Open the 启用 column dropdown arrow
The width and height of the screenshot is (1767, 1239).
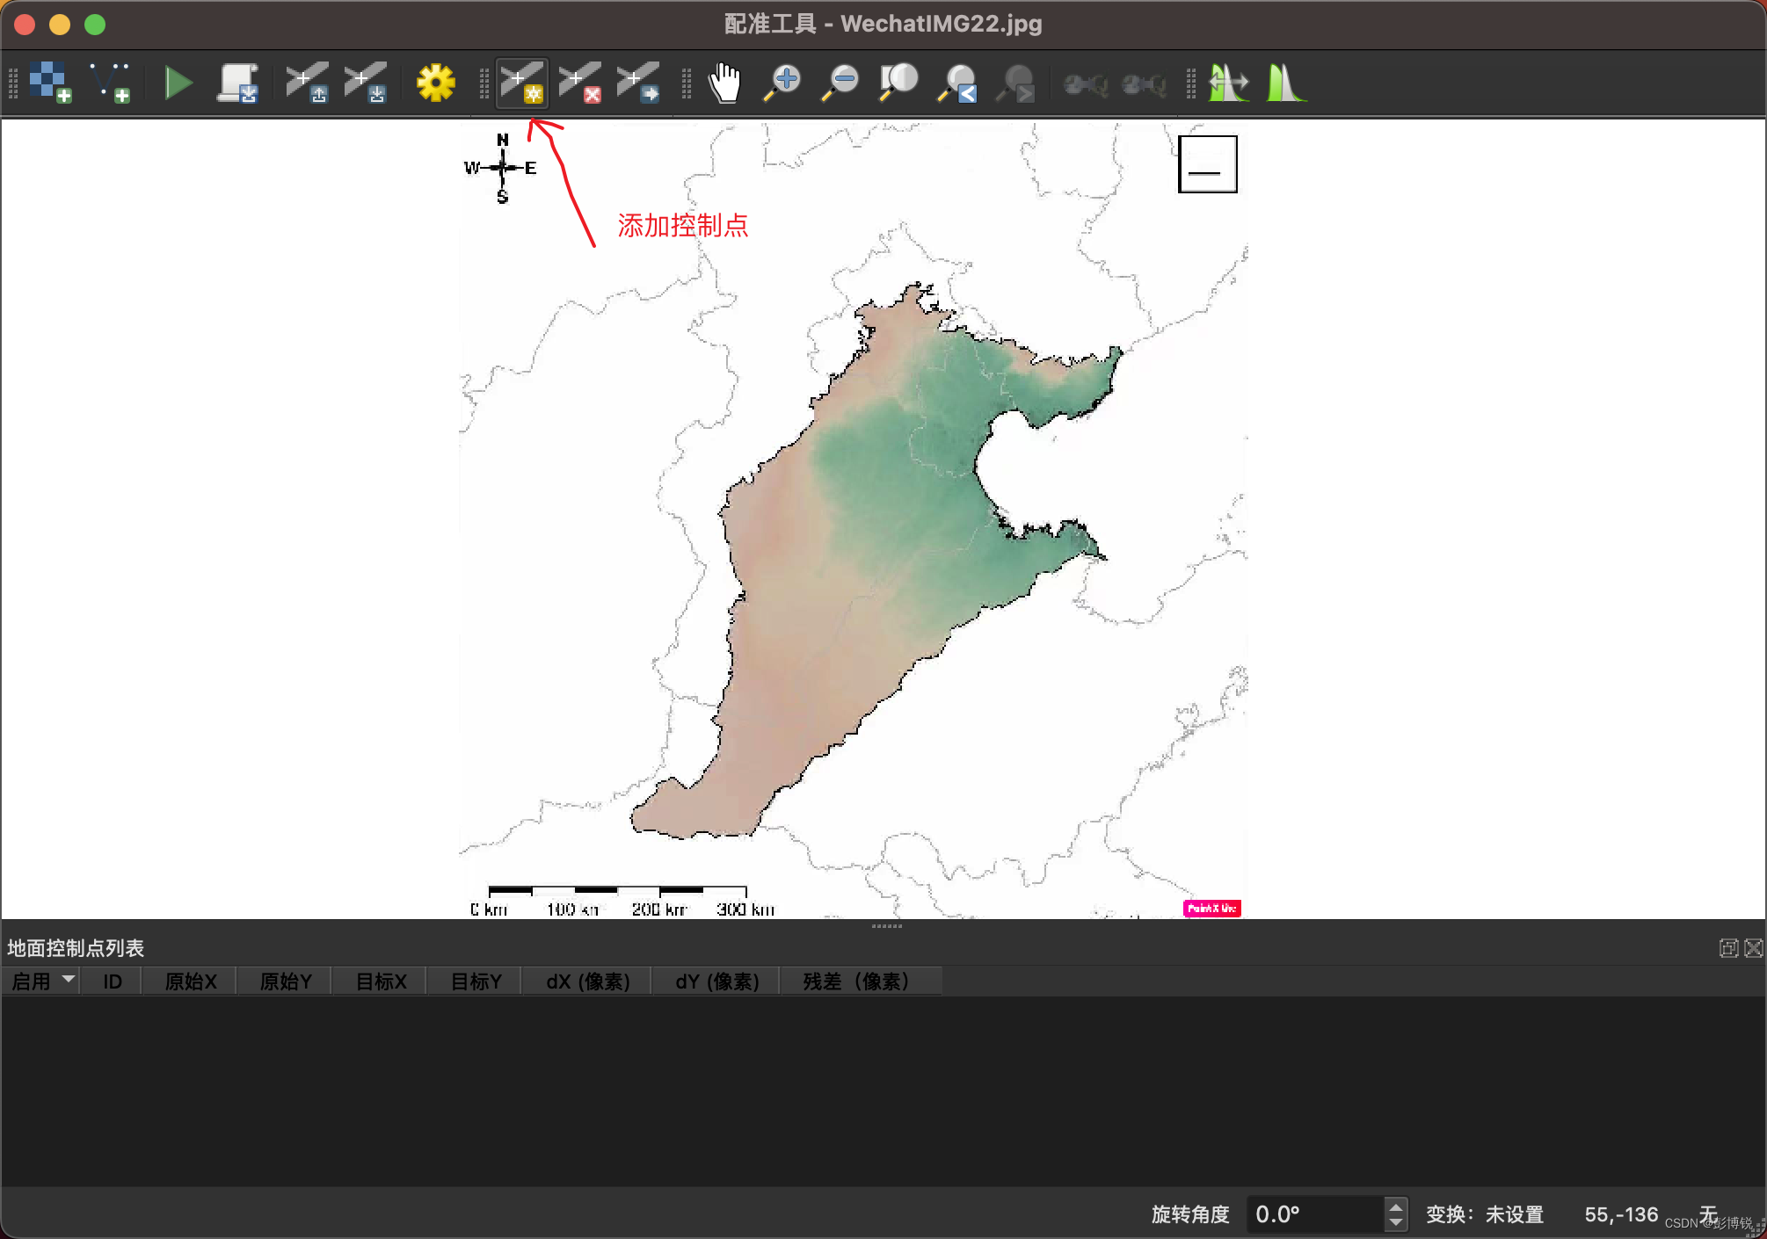[68, 979]
